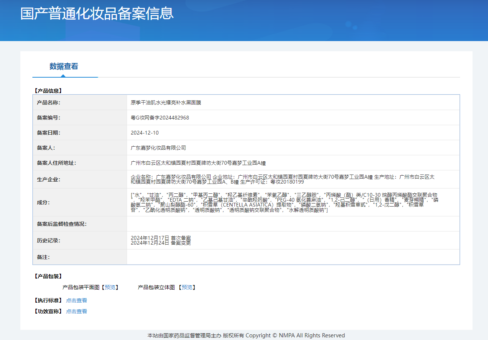Image resolution: width=488 pixels, height=340 pixels.
Task: Click 点击查看 next to 执行标准
Action: (x=76, y=300)
